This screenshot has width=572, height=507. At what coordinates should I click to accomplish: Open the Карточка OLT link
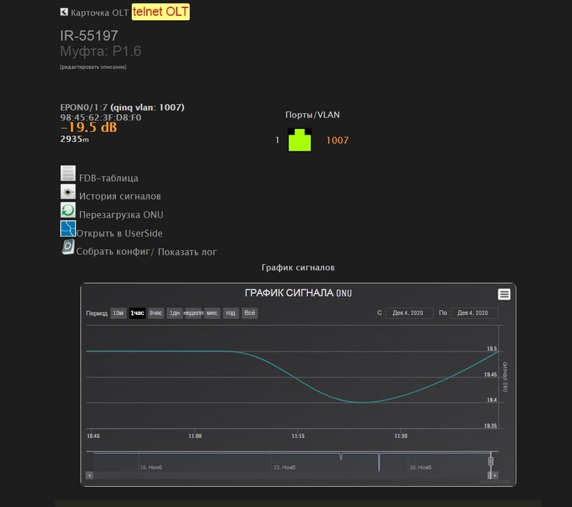click(99, 13)
